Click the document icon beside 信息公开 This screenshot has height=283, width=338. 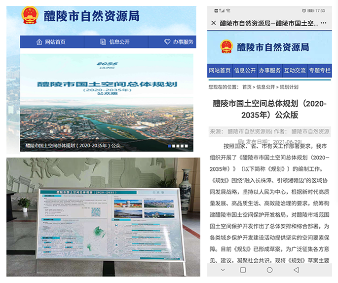(103, 41)
